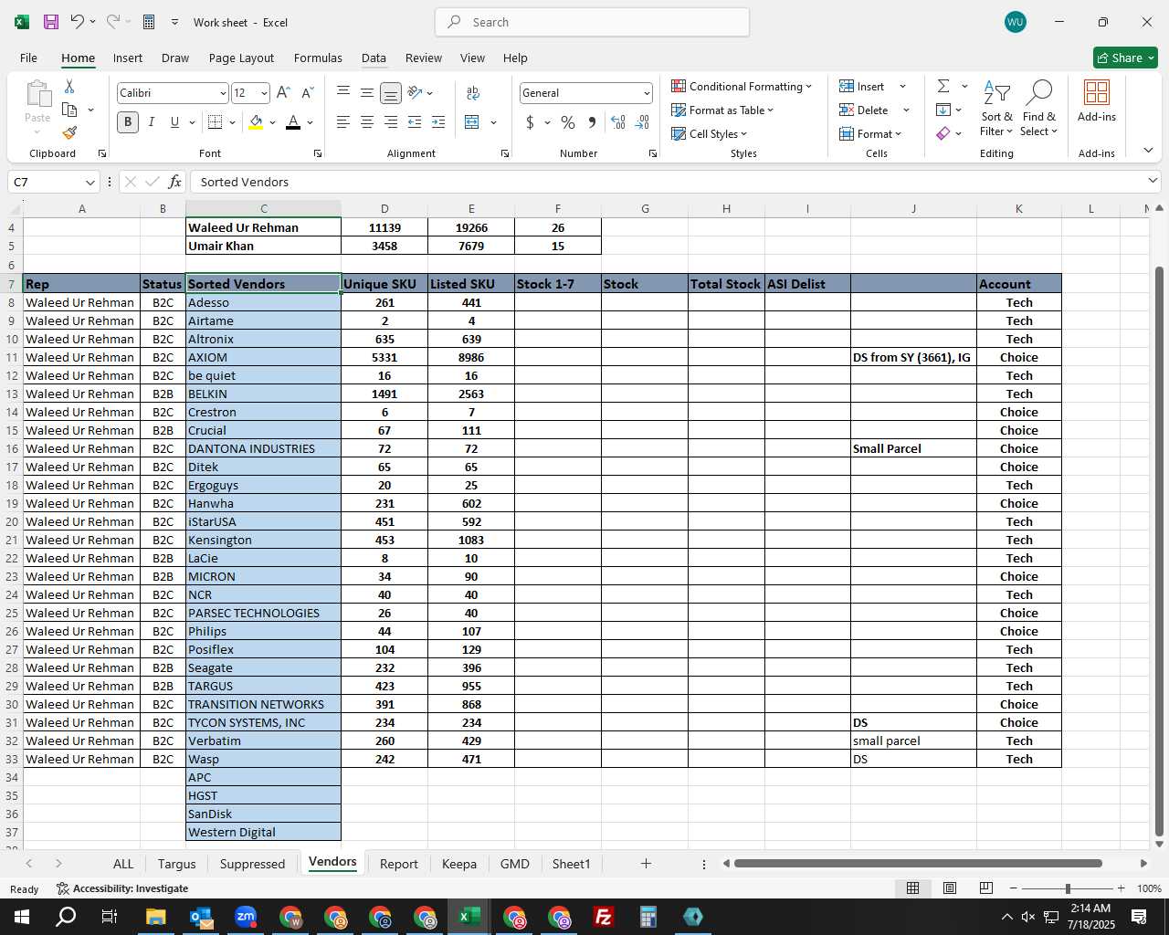Open Conditional Formatting menu
This screenshot has width=1169, height=935.
[742, 86]
